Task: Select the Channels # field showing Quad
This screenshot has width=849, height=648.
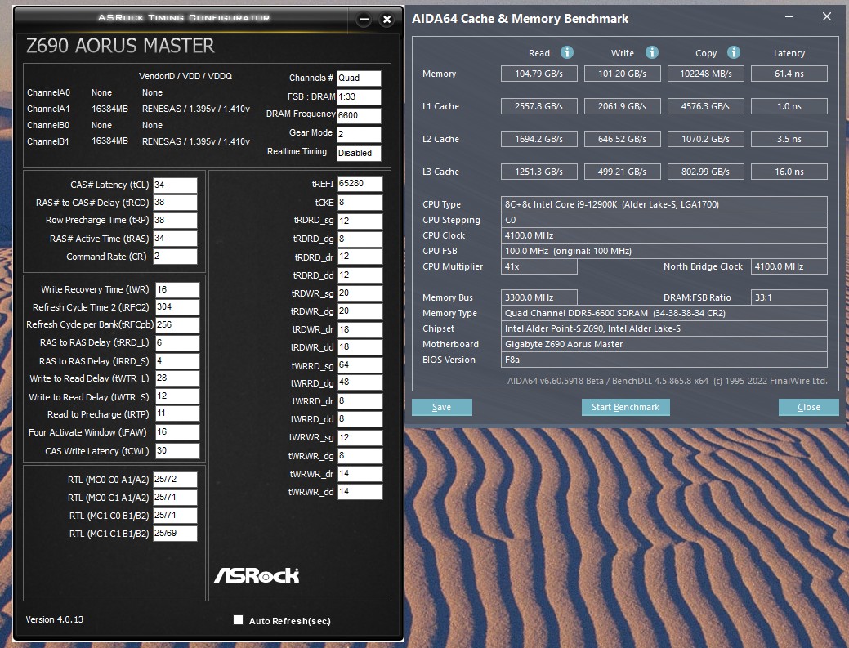Action: pyautogui.click(x=359, y=78)
